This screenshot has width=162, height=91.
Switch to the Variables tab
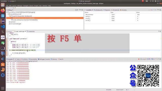click(89, 10)
